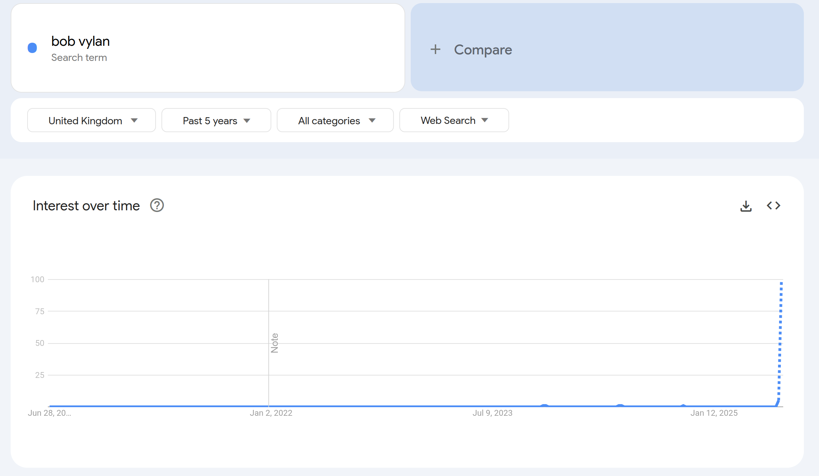Click the 100 value on the y-axis
Image resolution: width=819 pixels, height=476 pixels.
click(x=37, y=279)
